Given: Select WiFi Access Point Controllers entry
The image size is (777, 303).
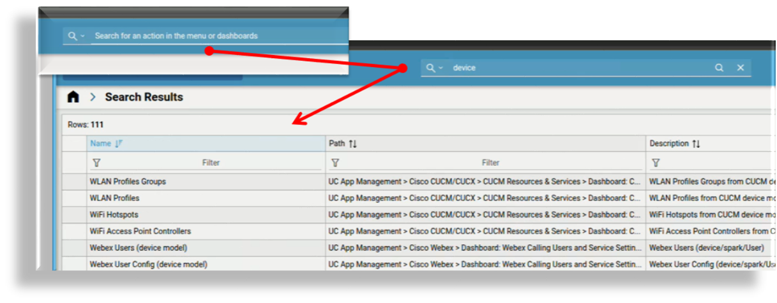Looking at the screenshot, I should [x=140, y=231].
